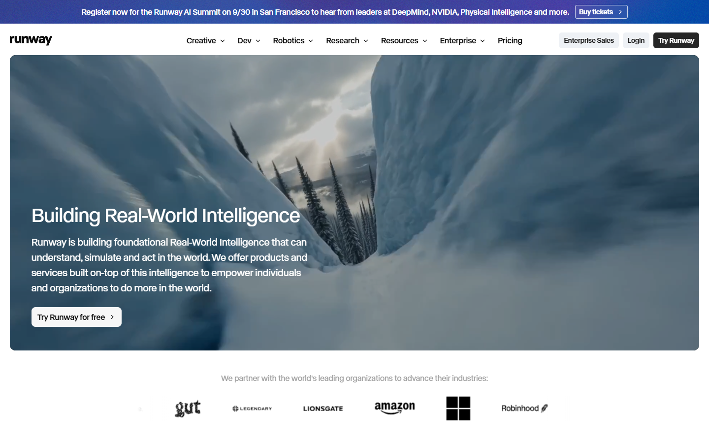The image size is (709, 443).
Task: Click the gut partner logo
Action: tap(188, 408)
